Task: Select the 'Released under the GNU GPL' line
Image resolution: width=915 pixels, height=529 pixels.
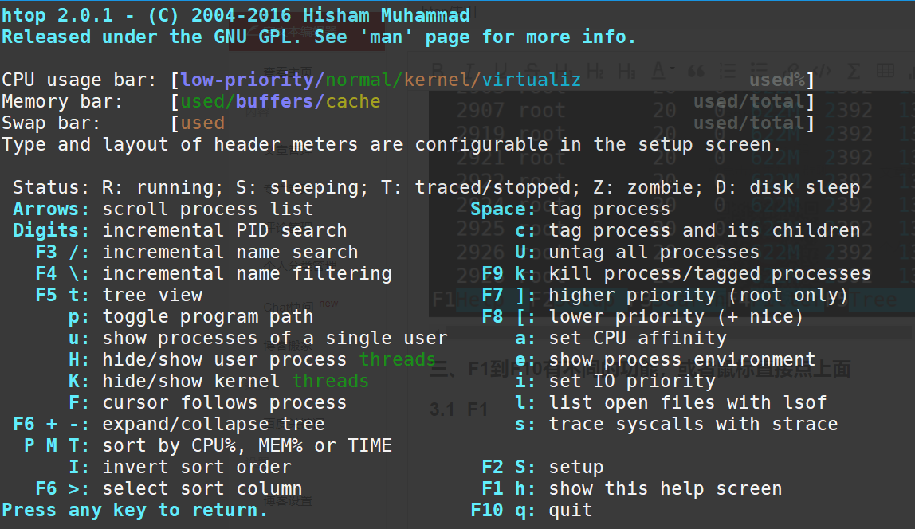Action: 319,37
